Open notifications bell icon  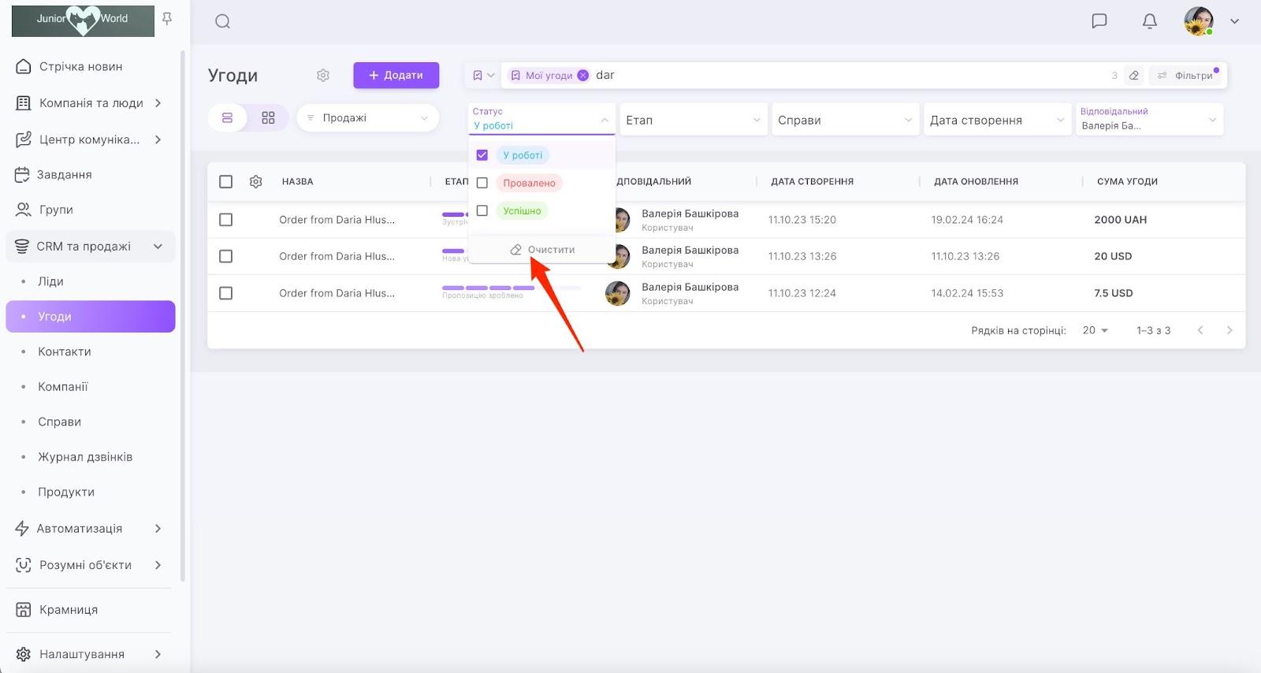1149,21
